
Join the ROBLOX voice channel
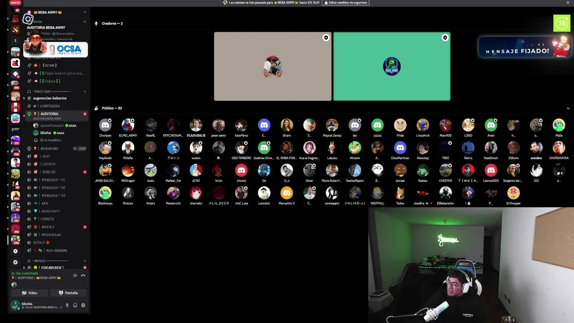56,172
